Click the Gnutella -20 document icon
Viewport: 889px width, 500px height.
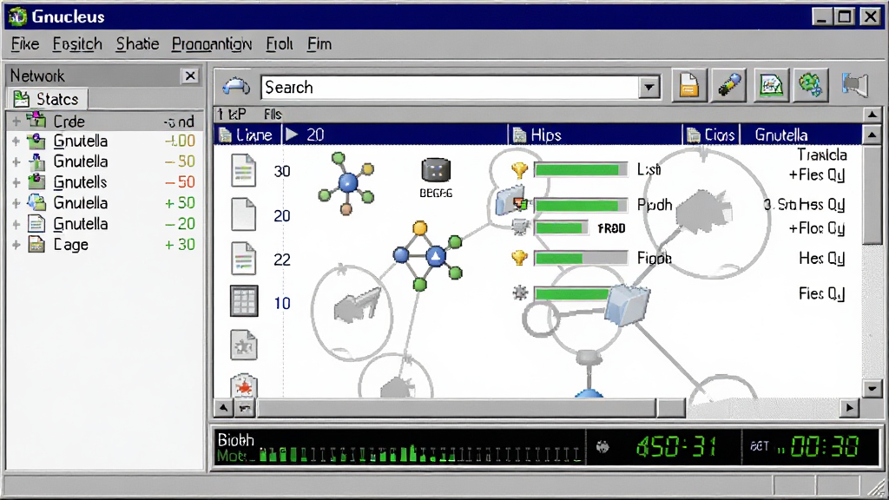(36, 223)
